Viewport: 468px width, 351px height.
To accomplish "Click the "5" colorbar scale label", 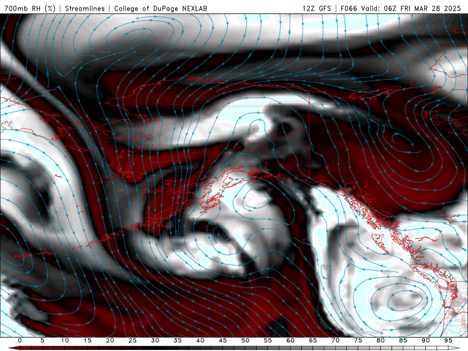I will tap(42, 340).
